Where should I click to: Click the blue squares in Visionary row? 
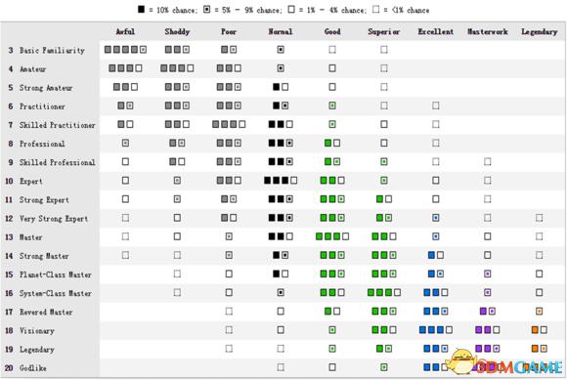pyautogui.click(x=436, y=330)
